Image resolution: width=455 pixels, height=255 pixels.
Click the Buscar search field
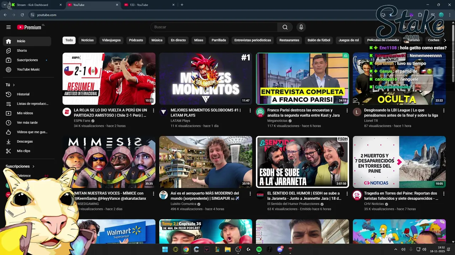pyautogui.click(x=214, y=27)
